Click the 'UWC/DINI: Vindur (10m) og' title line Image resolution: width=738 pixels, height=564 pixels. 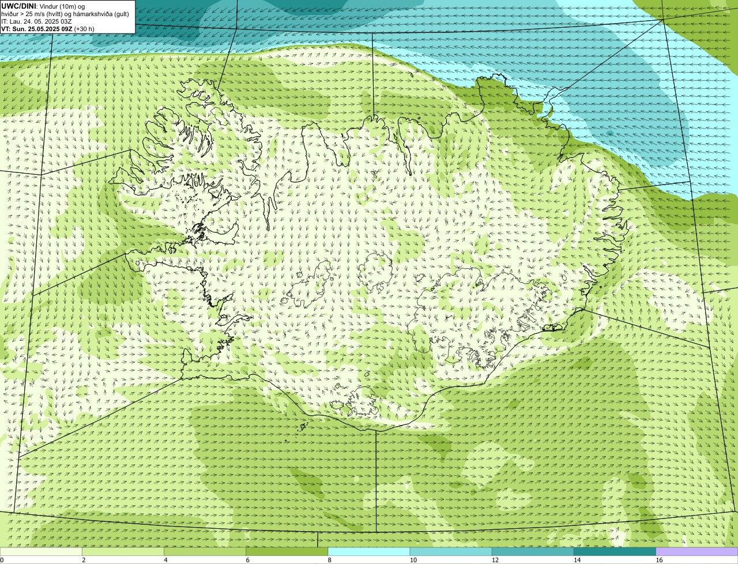tap(43, 6)
